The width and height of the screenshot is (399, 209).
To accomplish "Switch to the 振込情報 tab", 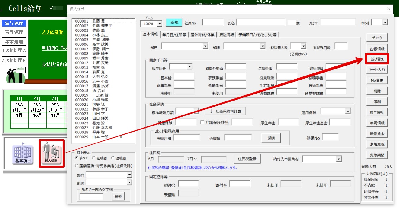I will pyautogui.click(x=226, y=35).
